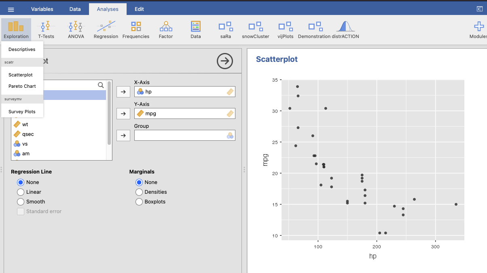This screenshot has width=487, height=273.
Task: Open the hamburger main menu
Action: pyautogui.click(x=11, y=9)
